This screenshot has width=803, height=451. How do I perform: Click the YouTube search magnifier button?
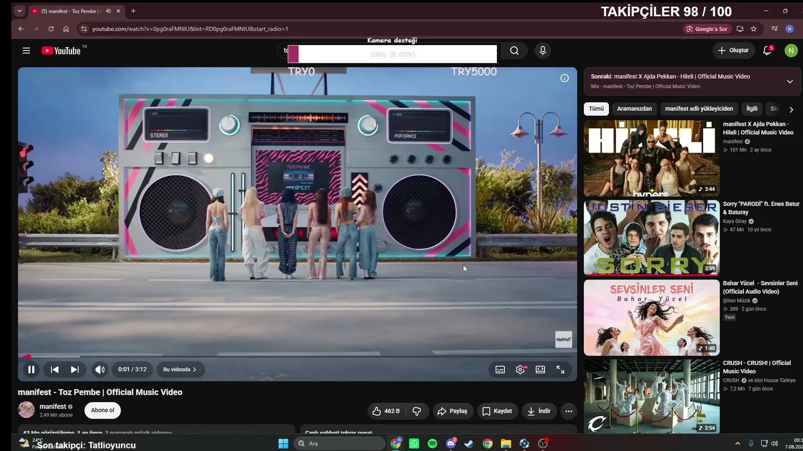click(514, 51)
